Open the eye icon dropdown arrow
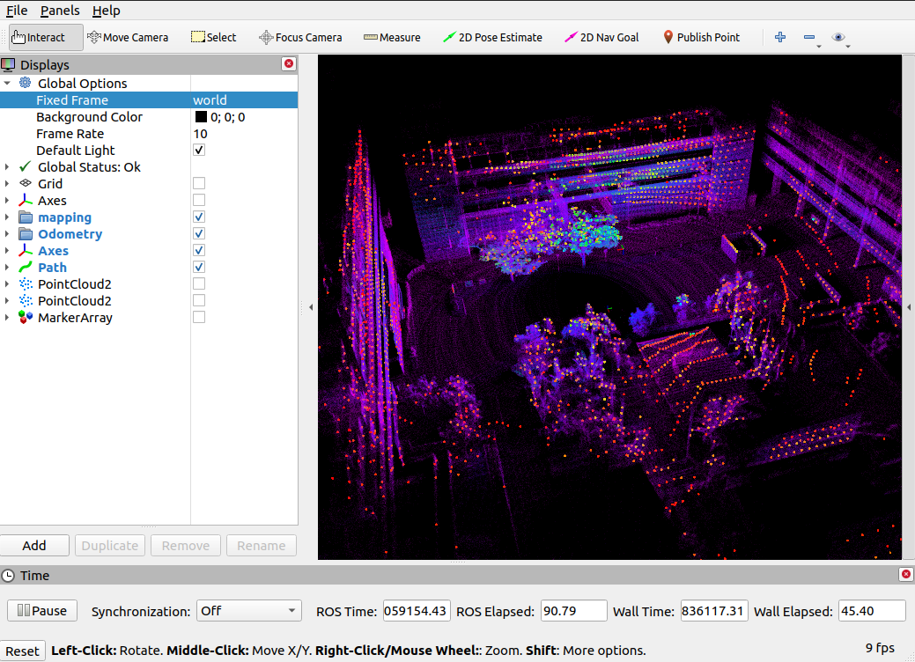This screenshot has width=915, height=662. coord(848,46)
